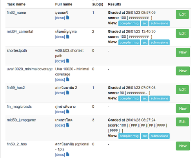Open the file icon for fin_magicroads
The image size is (196, 158).
pyautogui.click(x=68, y=112)
